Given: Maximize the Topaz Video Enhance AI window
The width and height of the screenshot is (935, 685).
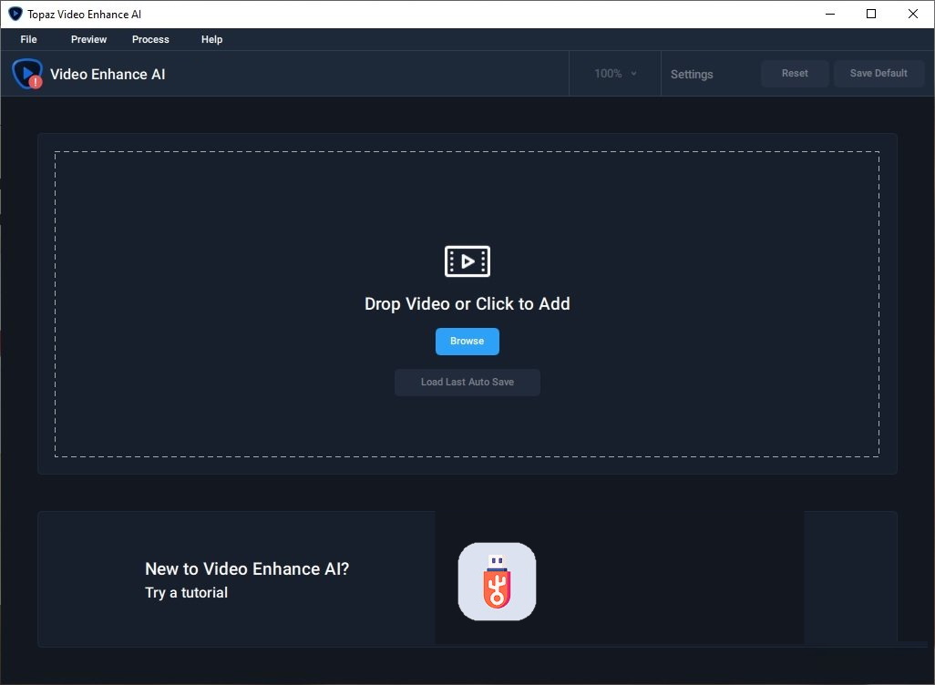Looking at the screenshot, I should [x=870, y=14].
